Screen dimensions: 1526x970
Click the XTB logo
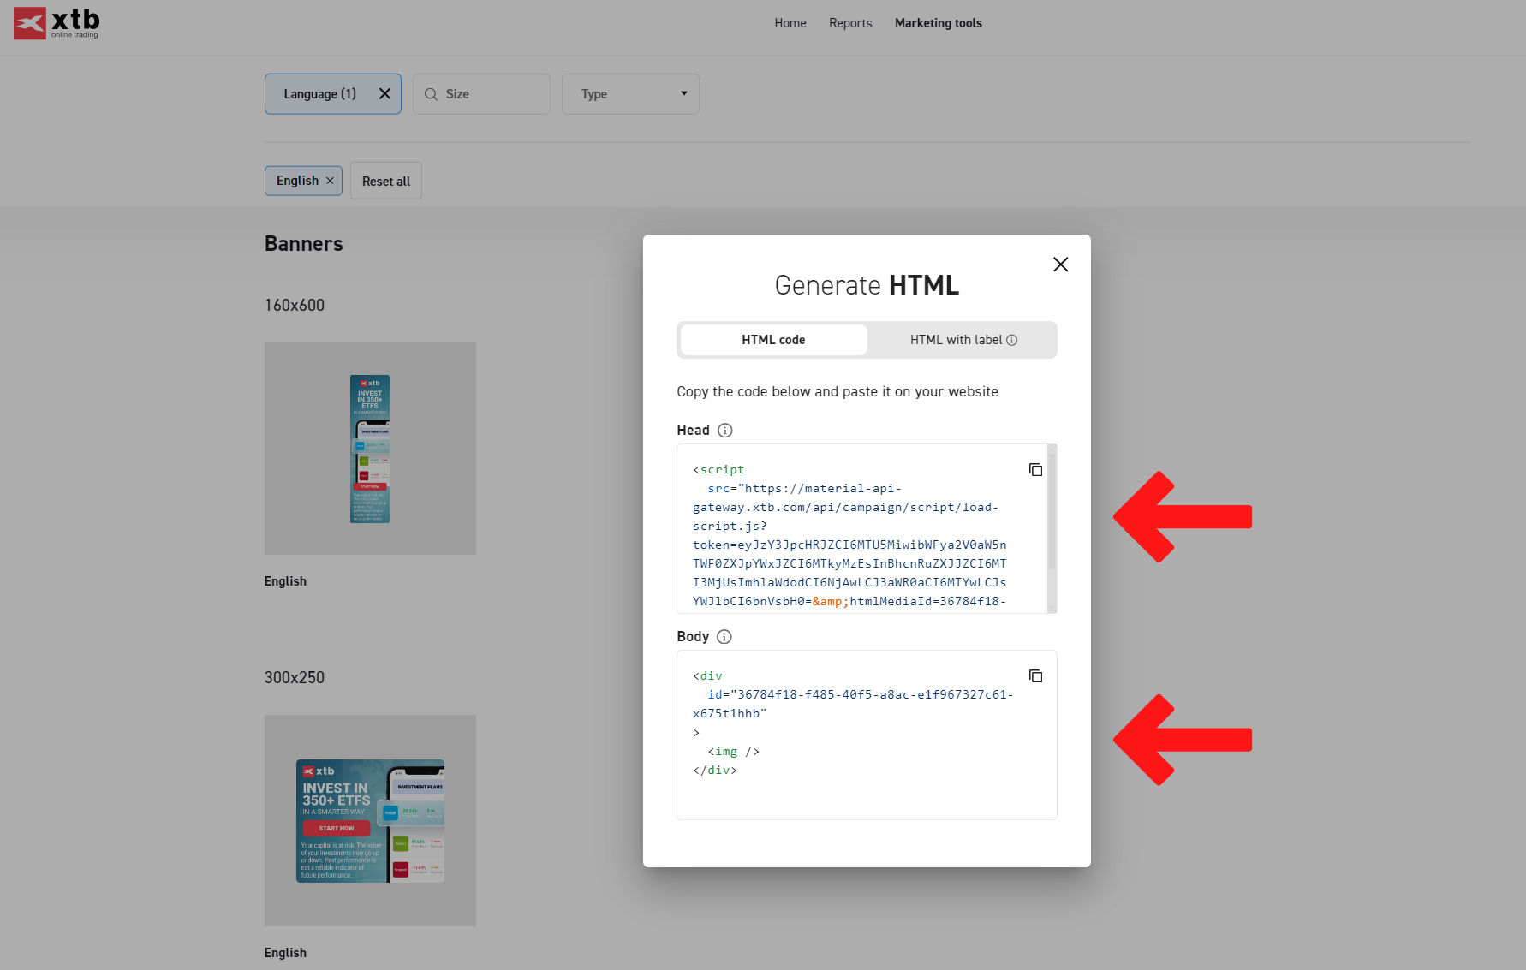pyautogui.click(x=57, y=23)
